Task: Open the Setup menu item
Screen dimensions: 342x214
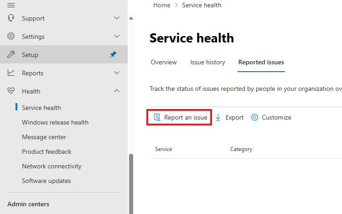Action: [x=64, y=54]
